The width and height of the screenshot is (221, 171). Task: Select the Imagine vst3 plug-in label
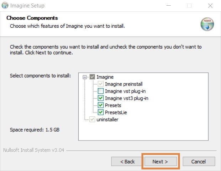126,98
